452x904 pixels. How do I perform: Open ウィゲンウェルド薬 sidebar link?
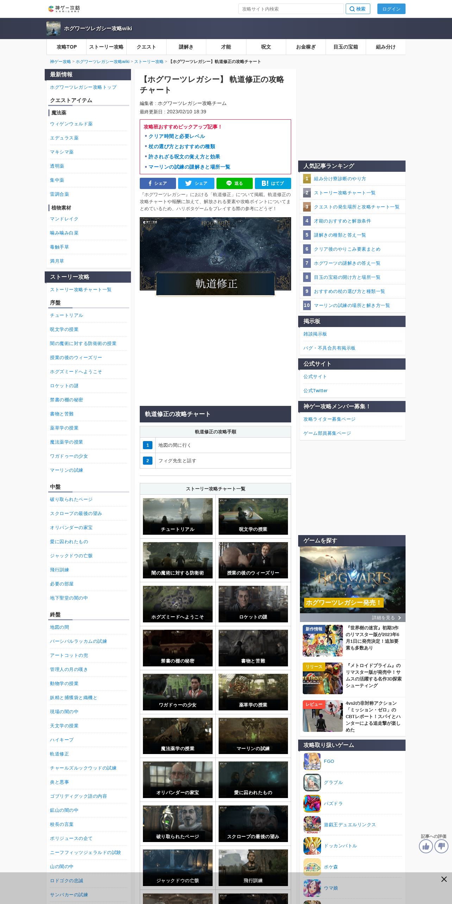[71, 124]
